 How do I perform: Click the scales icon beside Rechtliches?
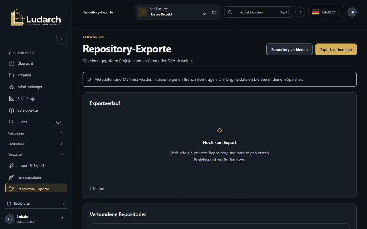point(9,204)
